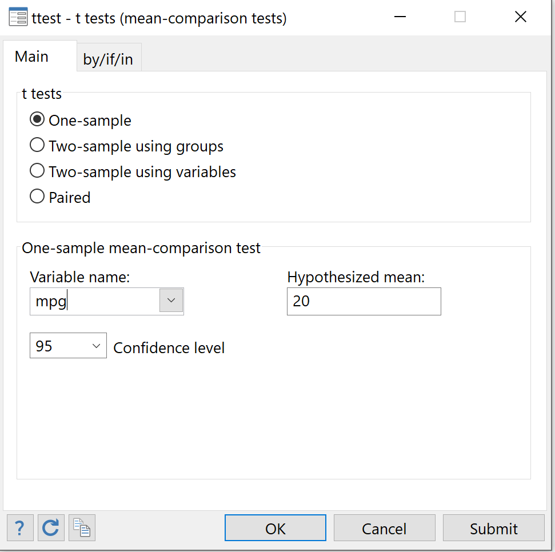Click the One-sample mean-comparison test heading
Image resolution: width=555 pixels, height=552 pixels.
pos(141,248)
